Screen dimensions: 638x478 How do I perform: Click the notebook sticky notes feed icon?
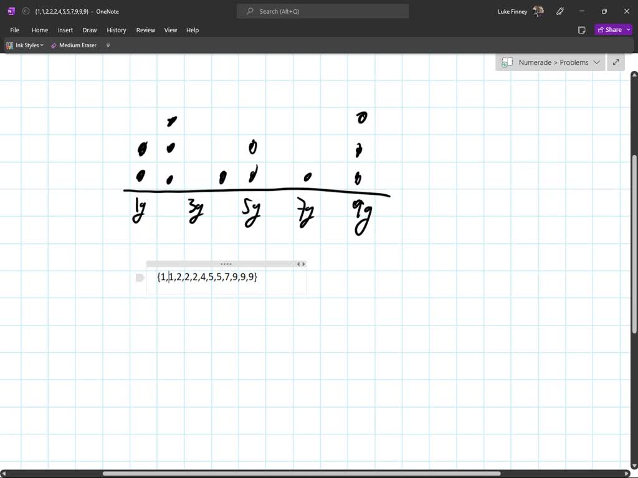pos(581,30)
